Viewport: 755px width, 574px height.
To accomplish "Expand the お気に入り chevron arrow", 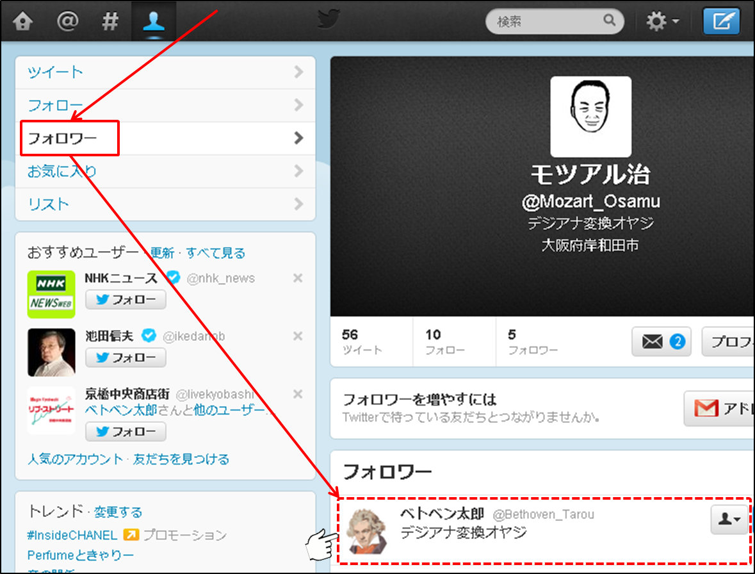I will [x=298, y=171].
